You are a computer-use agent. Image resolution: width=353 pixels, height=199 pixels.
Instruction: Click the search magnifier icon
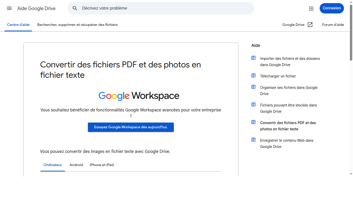click(75, 8)
